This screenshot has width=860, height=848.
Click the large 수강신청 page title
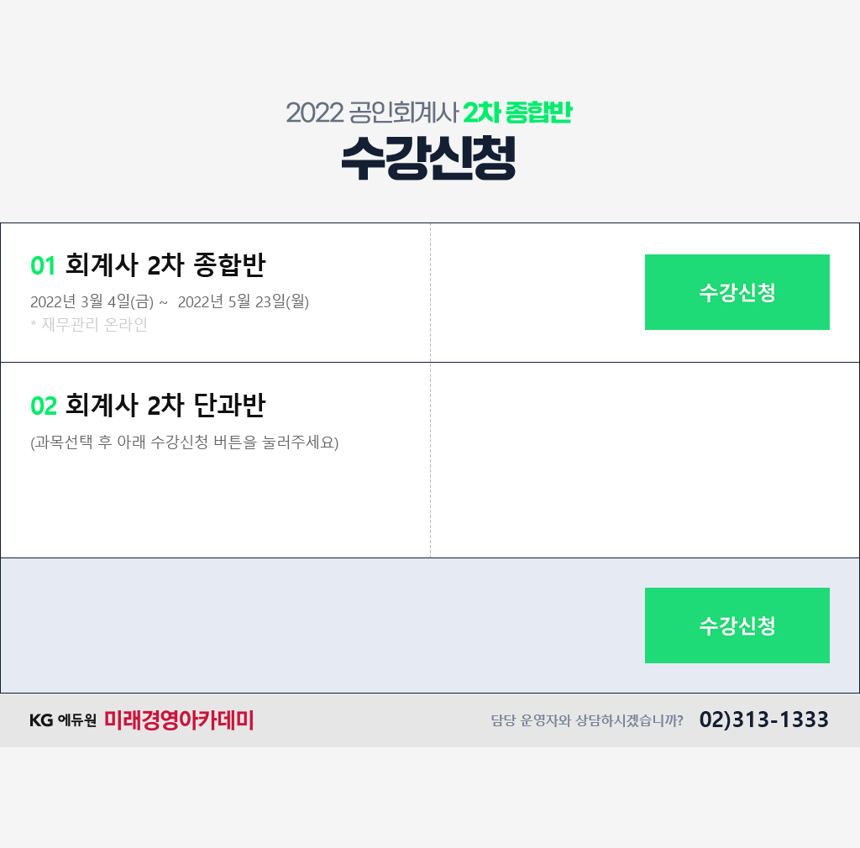coord(428,158)
